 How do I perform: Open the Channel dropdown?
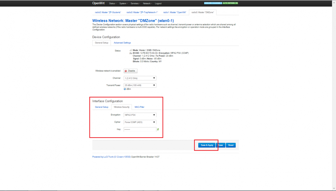click(140, 78)
